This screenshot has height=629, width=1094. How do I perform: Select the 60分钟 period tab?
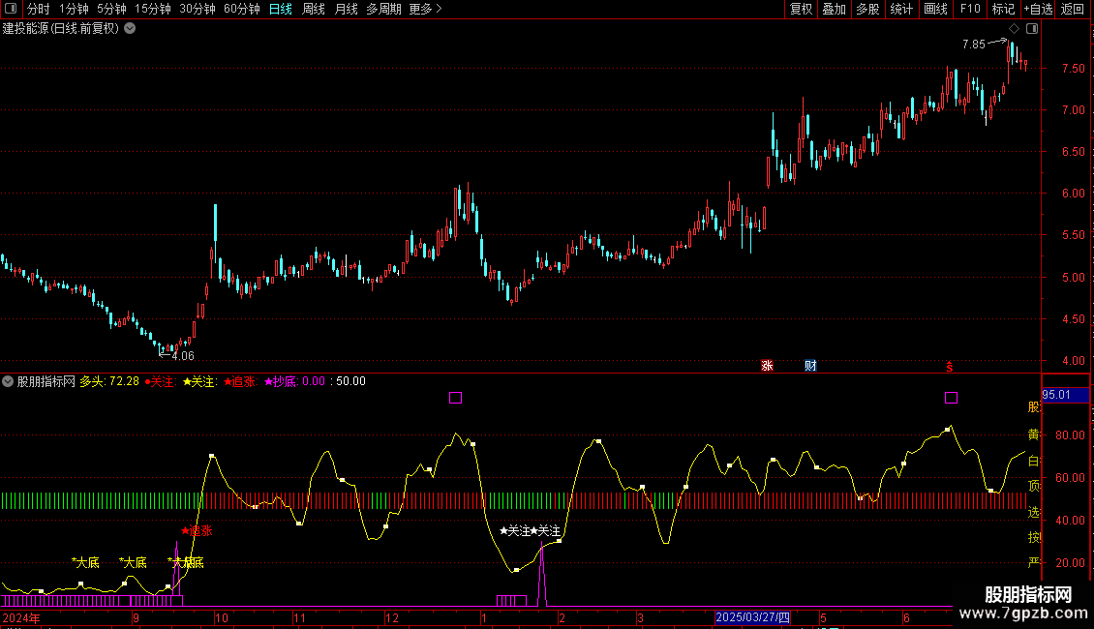[x=241, y=9]
